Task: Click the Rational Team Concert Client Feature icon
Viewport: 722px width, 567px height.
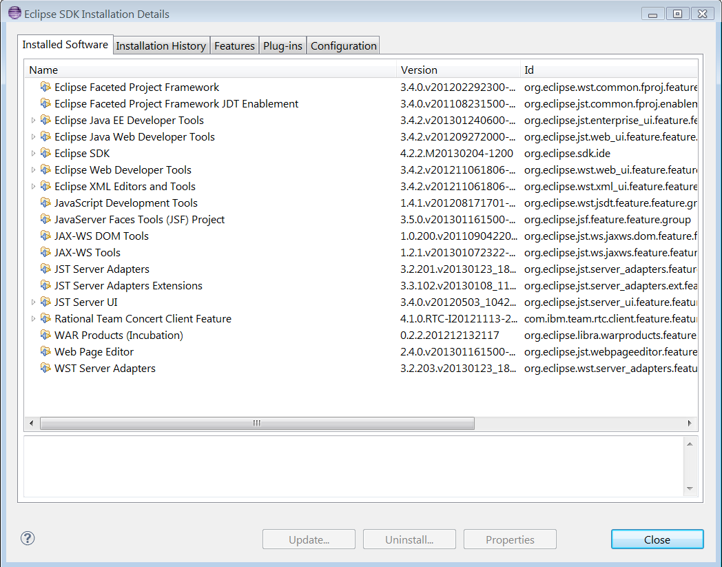Action: [x=45, y=318]
